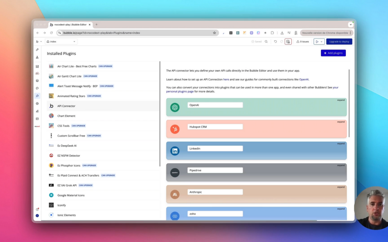Open the Data tab using the database icon
The width and height of the screenshot is (388, 242).
pyautogui.click(x=37, y=80)
